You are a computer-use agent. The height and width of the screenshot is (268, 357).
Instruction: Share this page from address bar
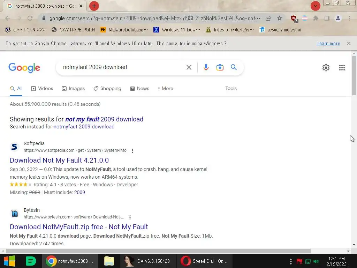click(x=268, y=18)
